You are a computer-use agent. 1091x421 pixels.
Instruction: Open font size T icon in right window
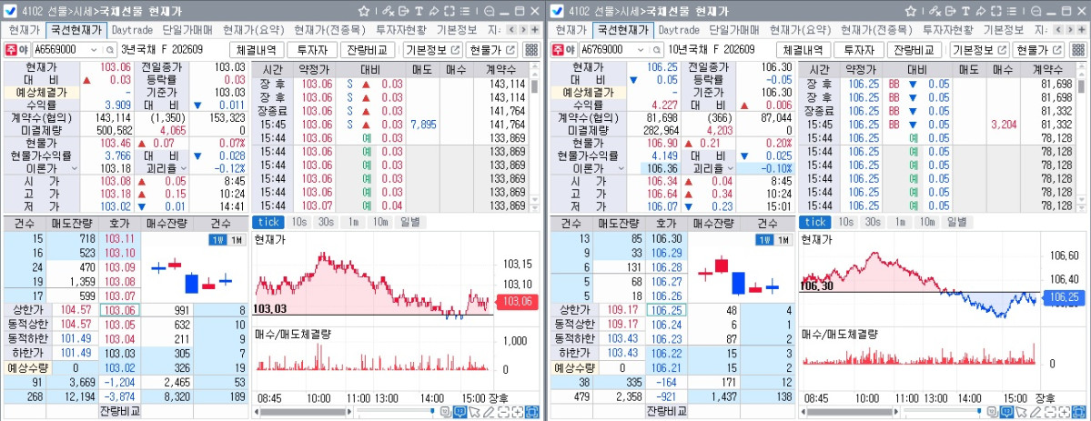(965, 11)
